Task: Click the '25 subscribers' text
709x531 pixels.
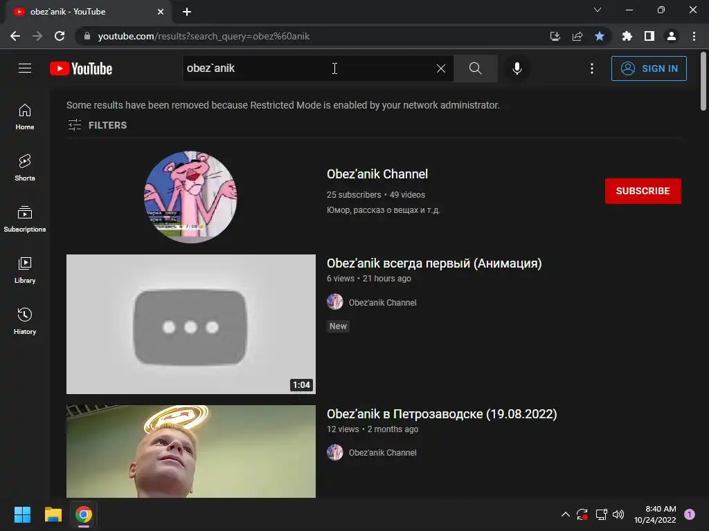Action: (354, 194)
